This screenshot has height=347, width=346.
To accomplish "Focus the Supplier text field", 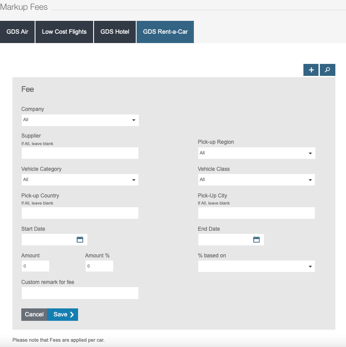I will click(80, 153).
